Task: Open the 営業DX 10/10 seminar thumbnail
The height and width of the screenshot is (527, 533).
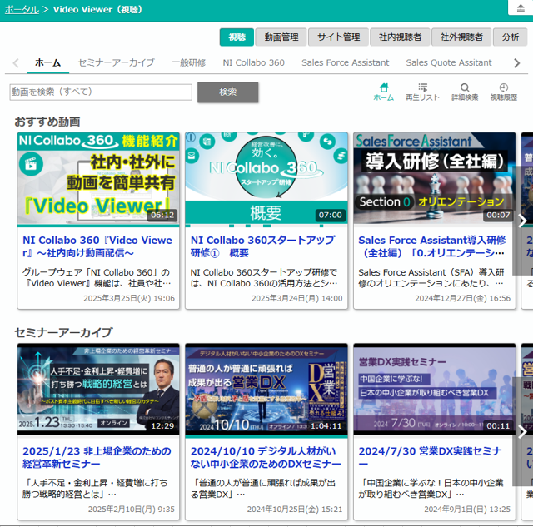Action: (266, 390)
